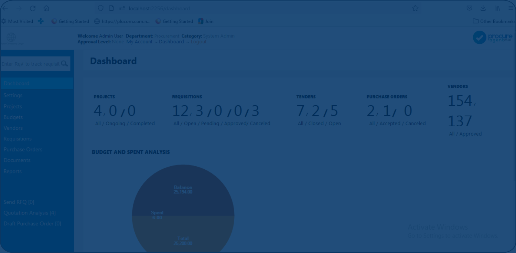Image resolution: width=516 pixels, height=253 pixels.
Task: Open the browser hamburger menu
Action: pos(510,8)
